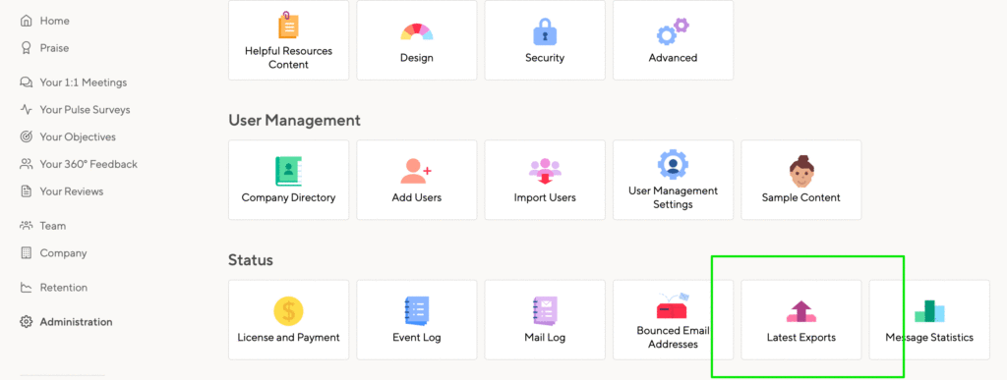This screenshot has width=1007, height=380.
Task: Open the License and Payment tile
Action: click(x=289, y=320)
